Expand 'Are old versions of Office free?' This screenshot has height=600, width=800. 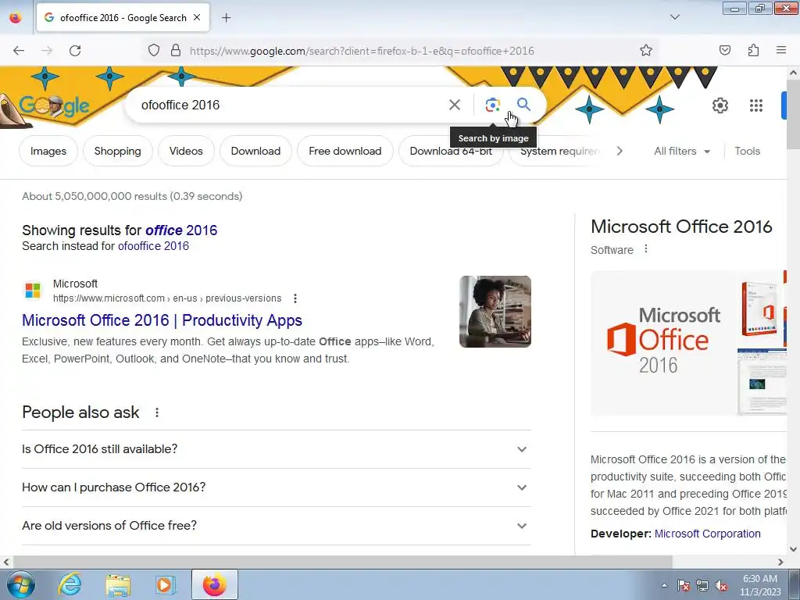point(277,526)
